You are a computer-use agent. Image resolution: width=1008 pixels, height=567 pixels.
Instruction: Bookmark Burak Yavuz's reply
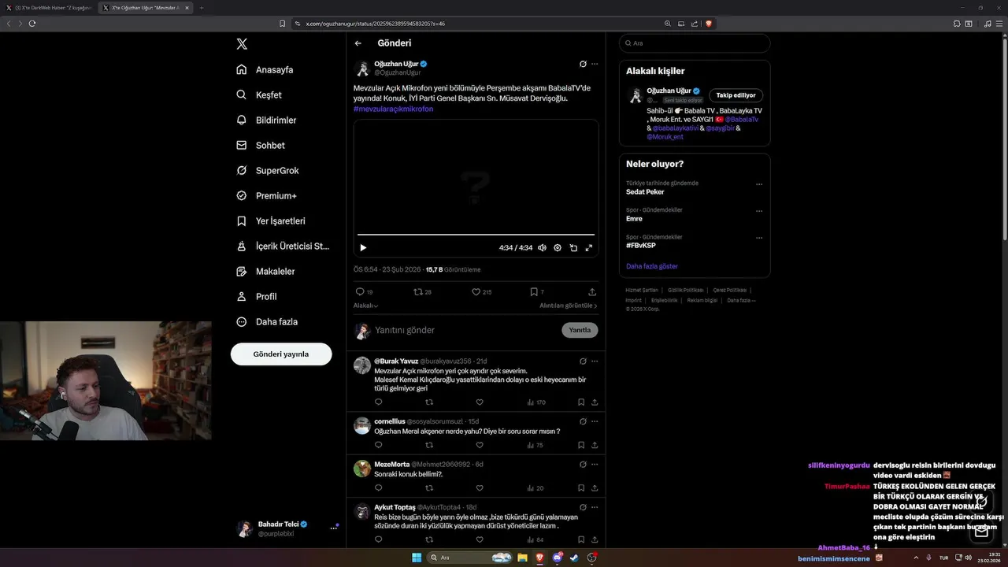pyautogui.click(x=581, y=402)
